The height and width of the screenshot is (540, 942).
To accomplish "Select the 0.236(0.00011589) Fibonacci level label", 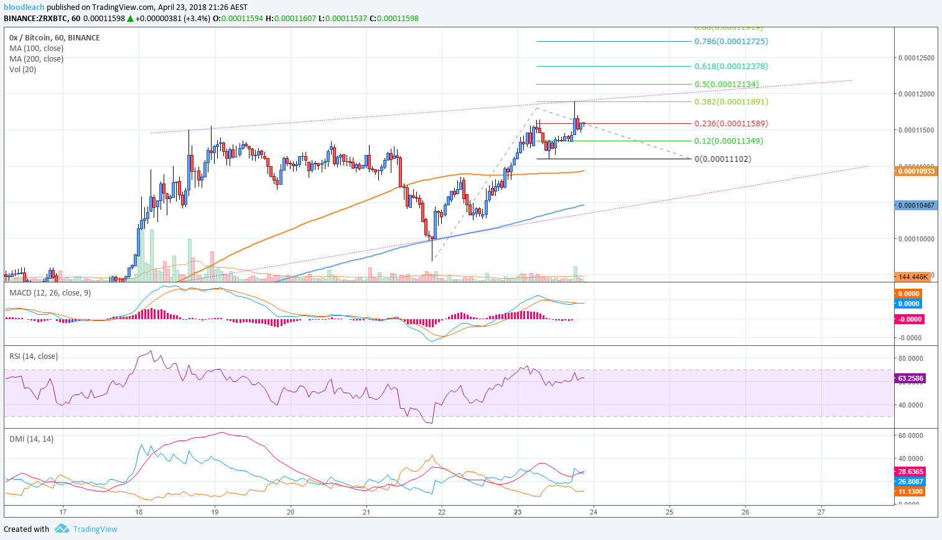I will (x=731, y=123).
